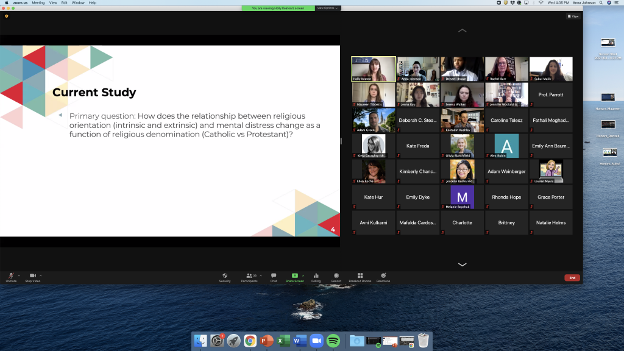Open the Security shield icon
624x351 pixels.
pos(225,276)
